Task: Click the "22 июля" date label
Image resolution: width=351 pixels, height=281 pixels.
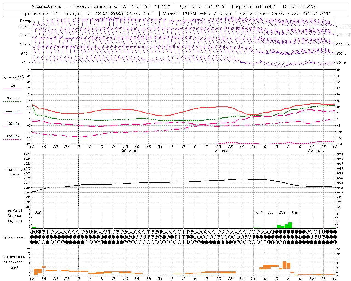Action: tap(316, 151)
